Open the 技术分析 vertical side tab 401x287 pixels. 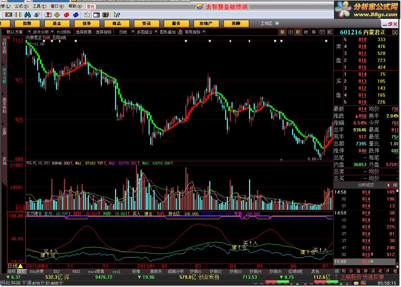[4, 75]
